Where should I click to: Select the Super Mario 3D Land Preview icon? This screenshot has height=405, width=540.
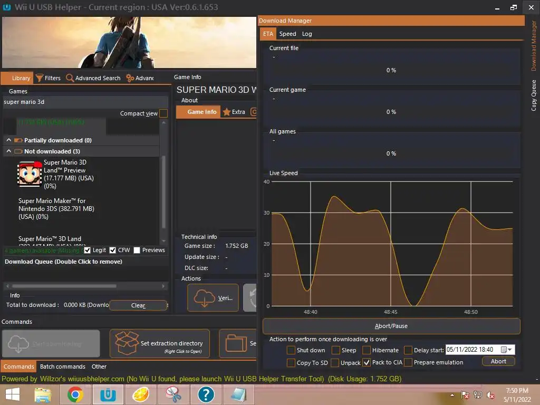30,174
